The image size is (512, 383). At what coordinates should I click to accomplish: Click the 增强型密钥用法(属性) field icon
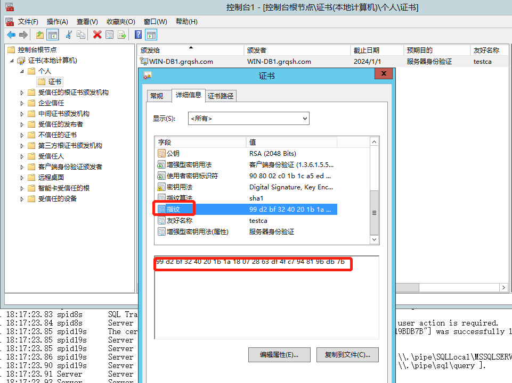[161, 232]
